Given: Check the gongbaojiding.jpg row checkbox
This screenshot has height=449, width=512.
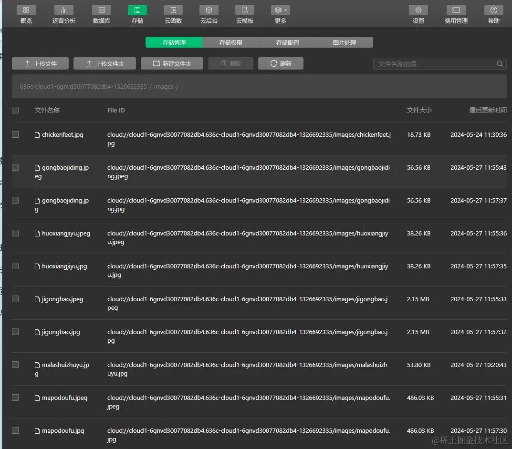Looking at the screenshot, I should [x=15, y=200].
